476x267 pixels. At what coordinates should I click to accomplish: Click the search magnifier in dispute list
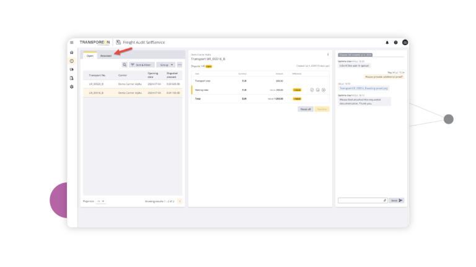124,65
